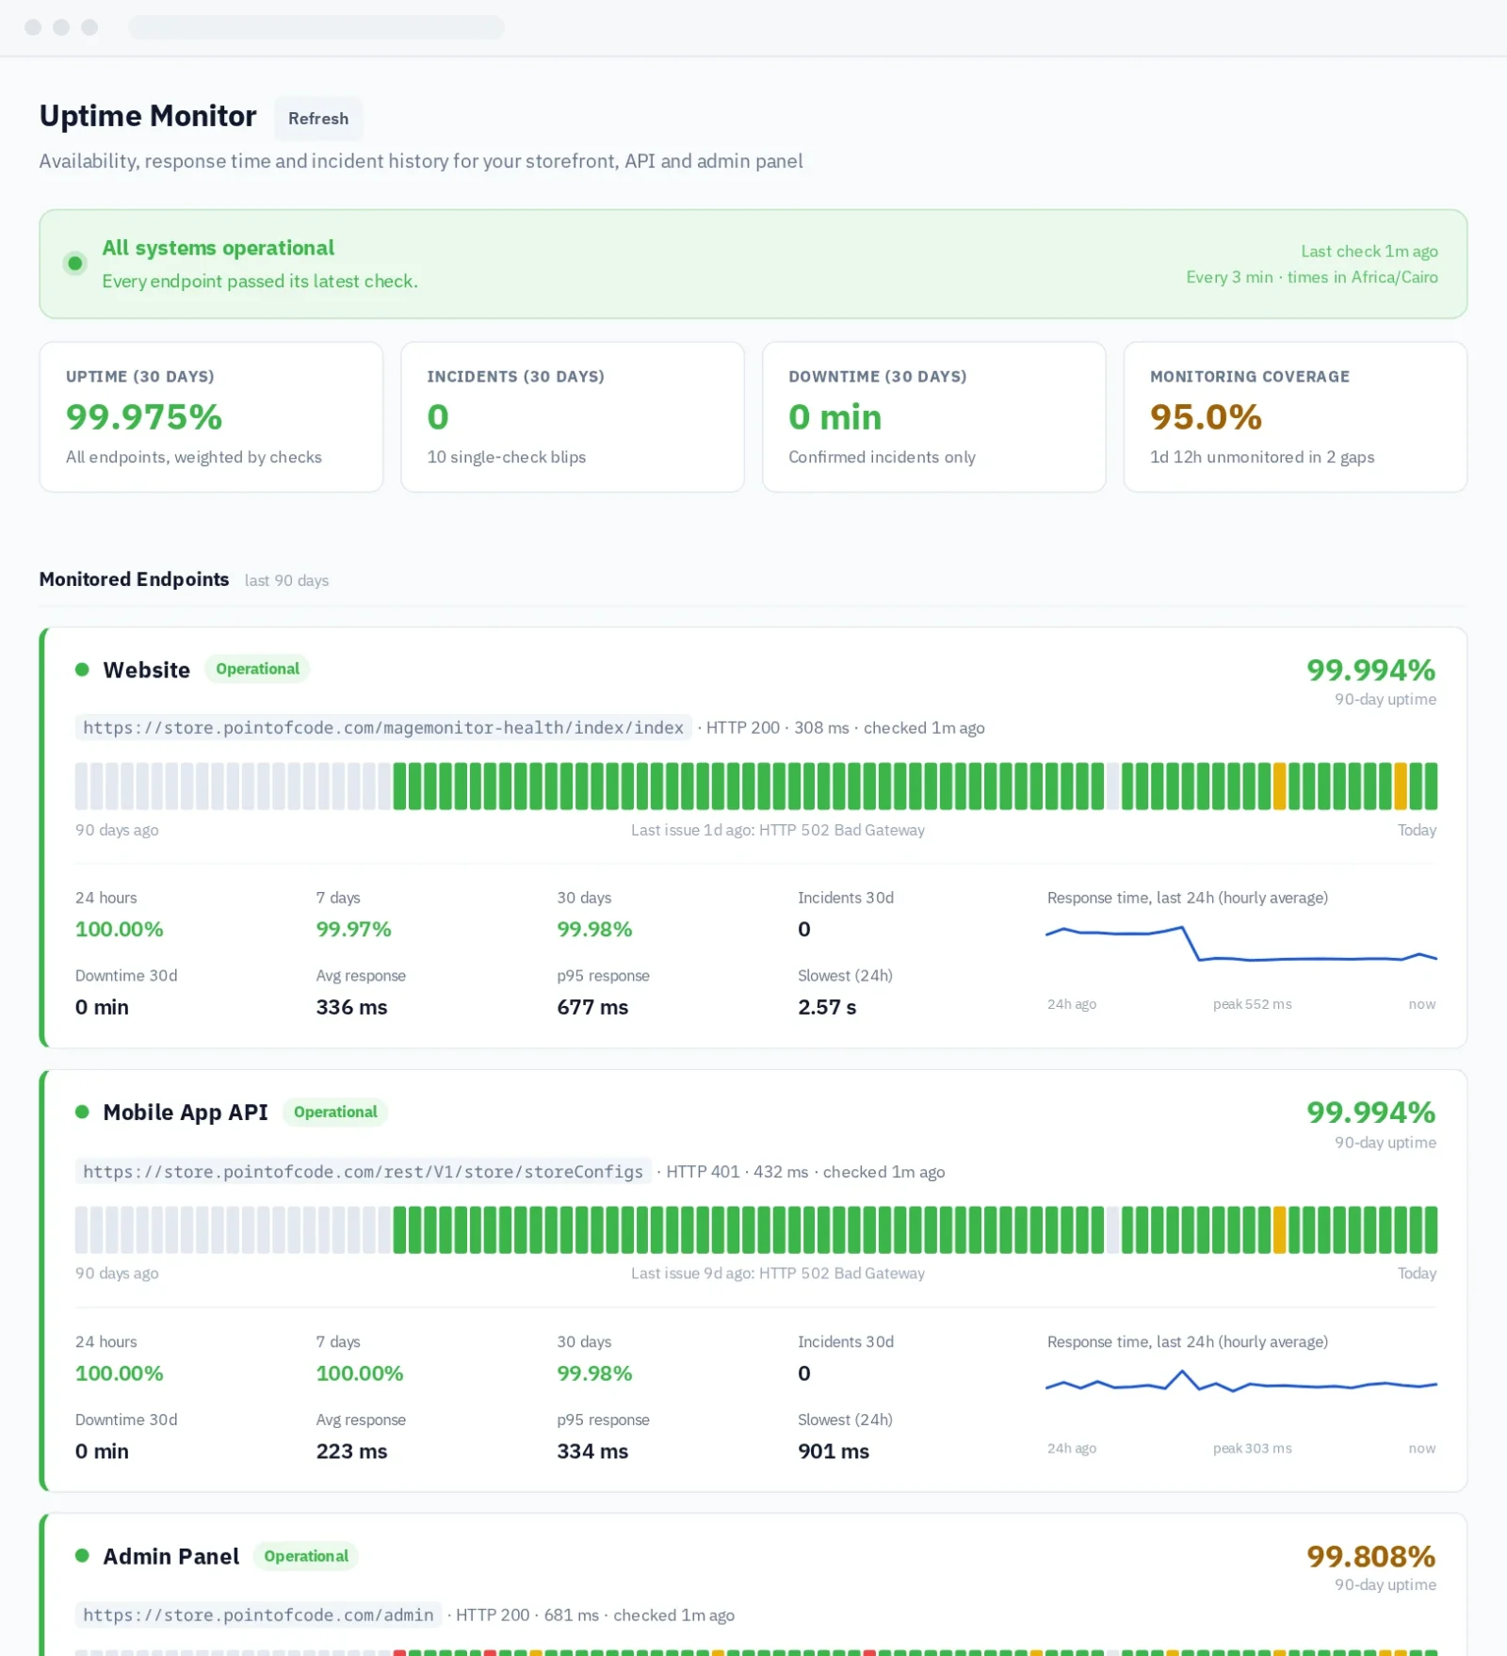Click the yellow bar in Mobile App API timeline

coord(1280,1230)
